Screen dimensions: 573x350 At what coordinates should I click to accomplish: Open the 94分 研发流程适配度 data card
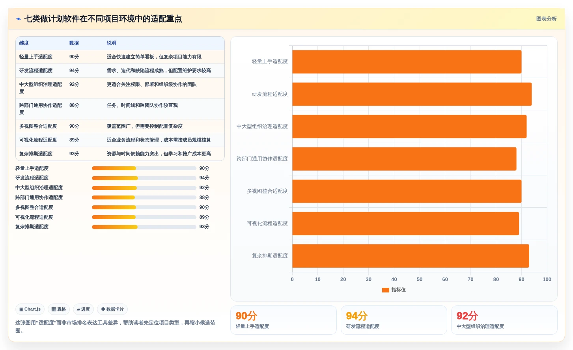point(394,320)
